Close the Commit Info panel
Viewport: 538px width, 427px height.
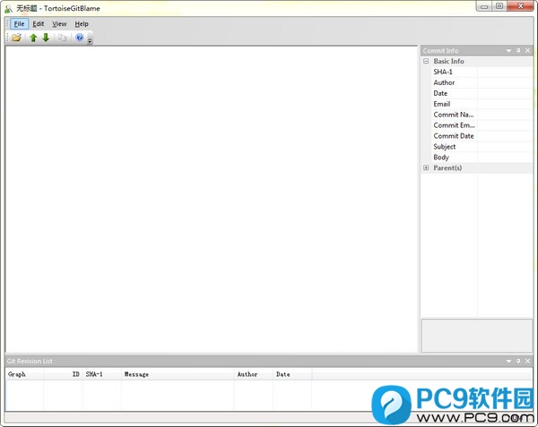[528, 51]
